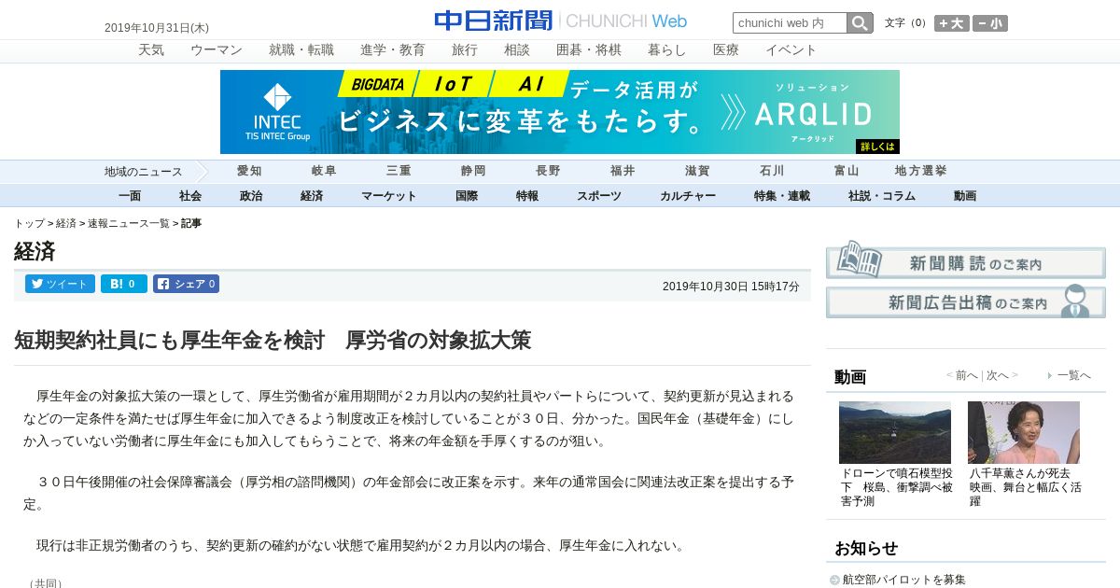
Task: Click 速報ニュース一覧 breadcrumb link
Action: tap(129, 223)
